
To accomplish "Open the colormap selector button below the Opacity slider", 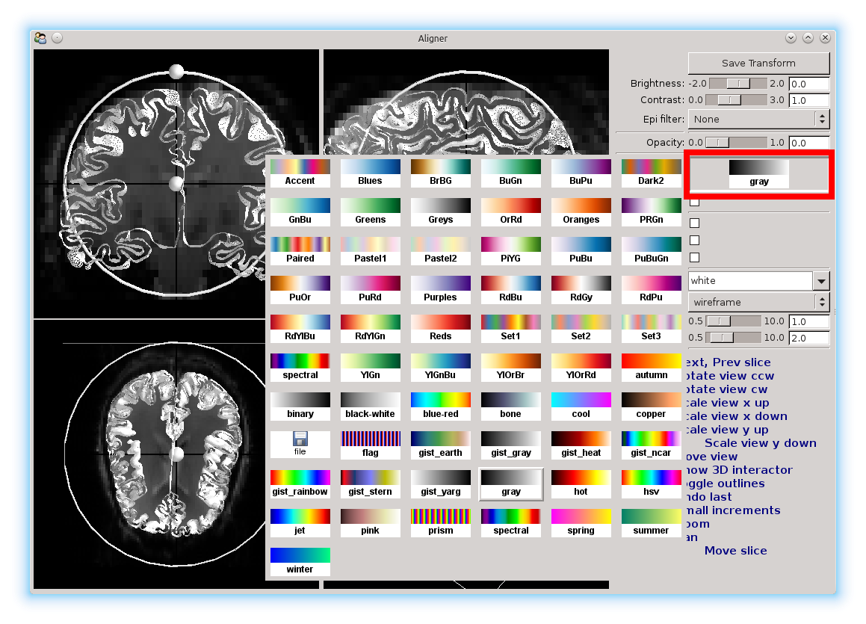I will (759, 175).
